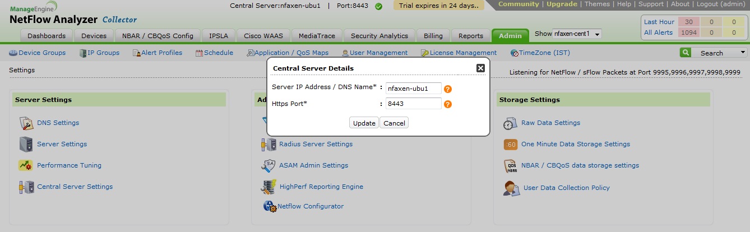Click the Trial expires in 24 days banner
Image resolution: width=750 pixels, height=232 pixels.
(x=438, y=6)
